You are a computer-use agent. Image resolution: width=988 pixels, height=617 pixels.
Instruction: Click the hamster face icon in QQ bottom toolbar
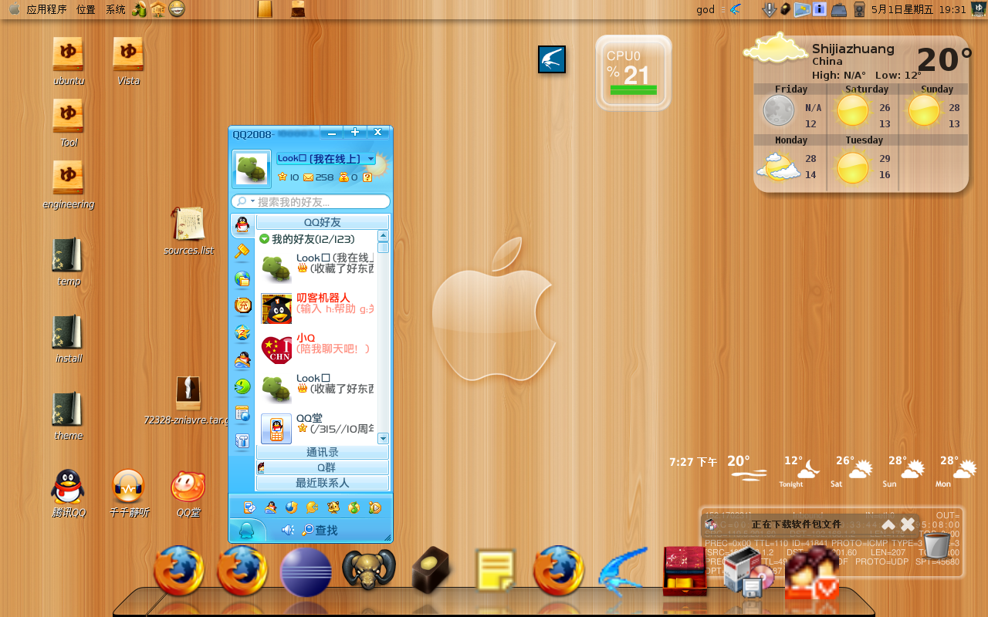(333, 507)
